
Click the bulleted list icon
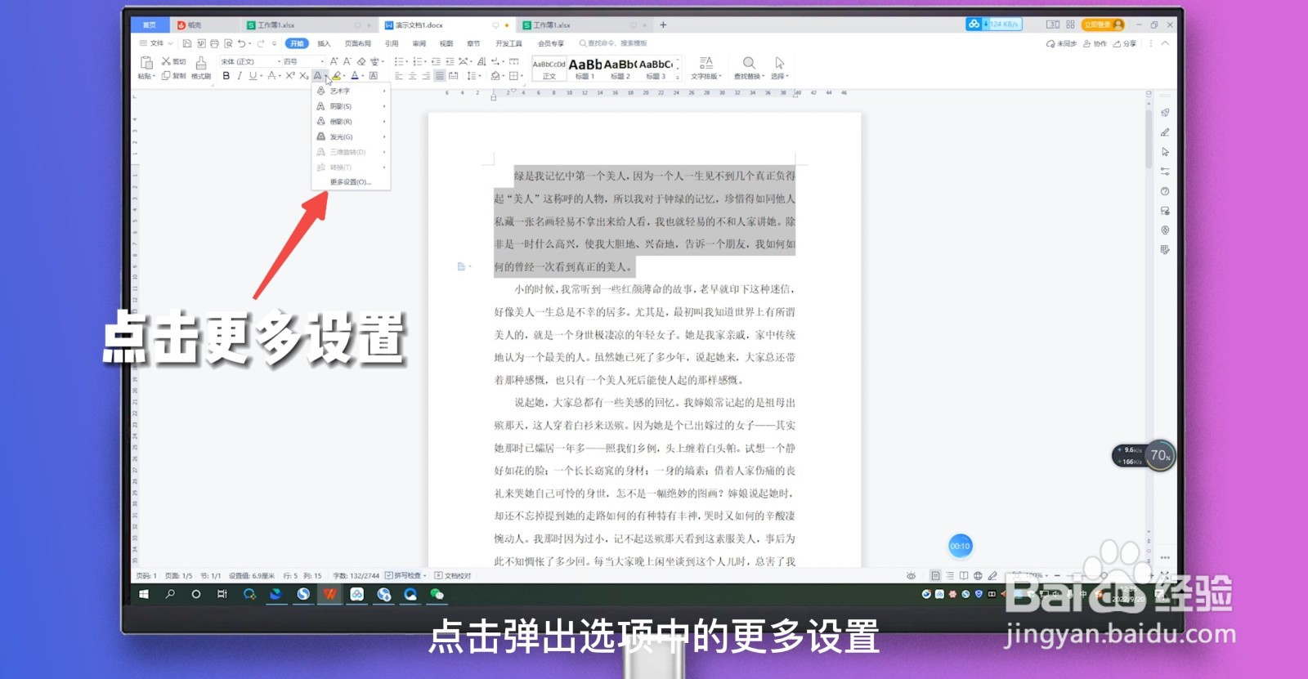pos(399,61)
